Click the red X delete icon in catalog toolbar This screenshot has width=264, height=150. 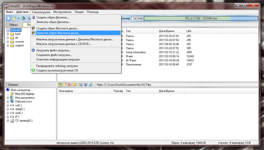pos(69,85)
